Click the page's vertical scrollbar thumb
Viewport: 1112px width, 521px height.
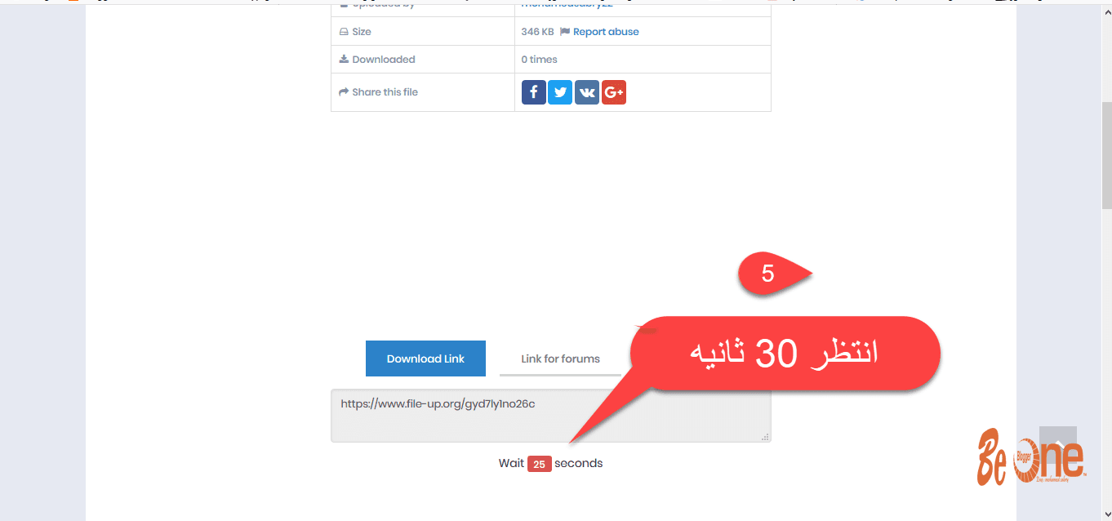tap(1106, 155)
